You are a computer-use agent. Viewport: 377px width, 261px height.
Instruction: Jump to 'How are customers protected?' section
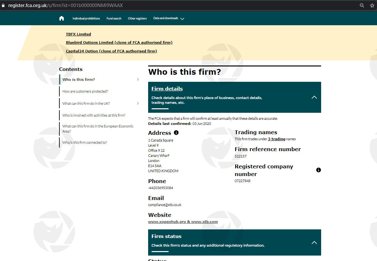coord(85,91)
